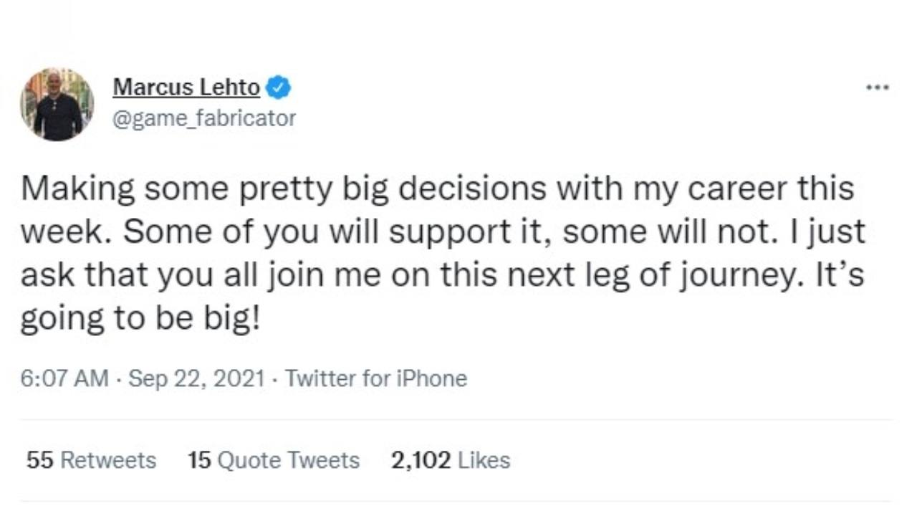This screenshot has height=516, width=917.
Task: Click the bold 2,102 count
Action: click(421, 460)
